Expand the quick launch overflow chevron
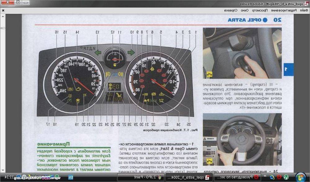 (265, 176)
